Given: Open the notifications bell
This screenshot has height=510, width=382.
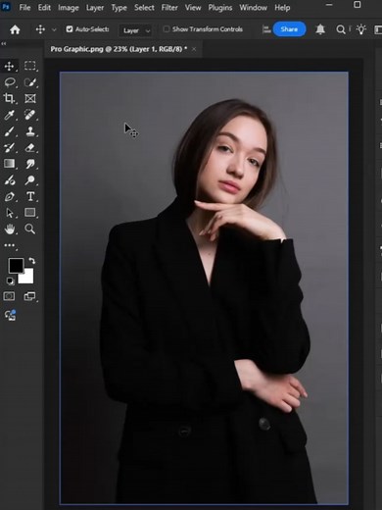Looking at the screenshot, I should click(x=320, y=29).
